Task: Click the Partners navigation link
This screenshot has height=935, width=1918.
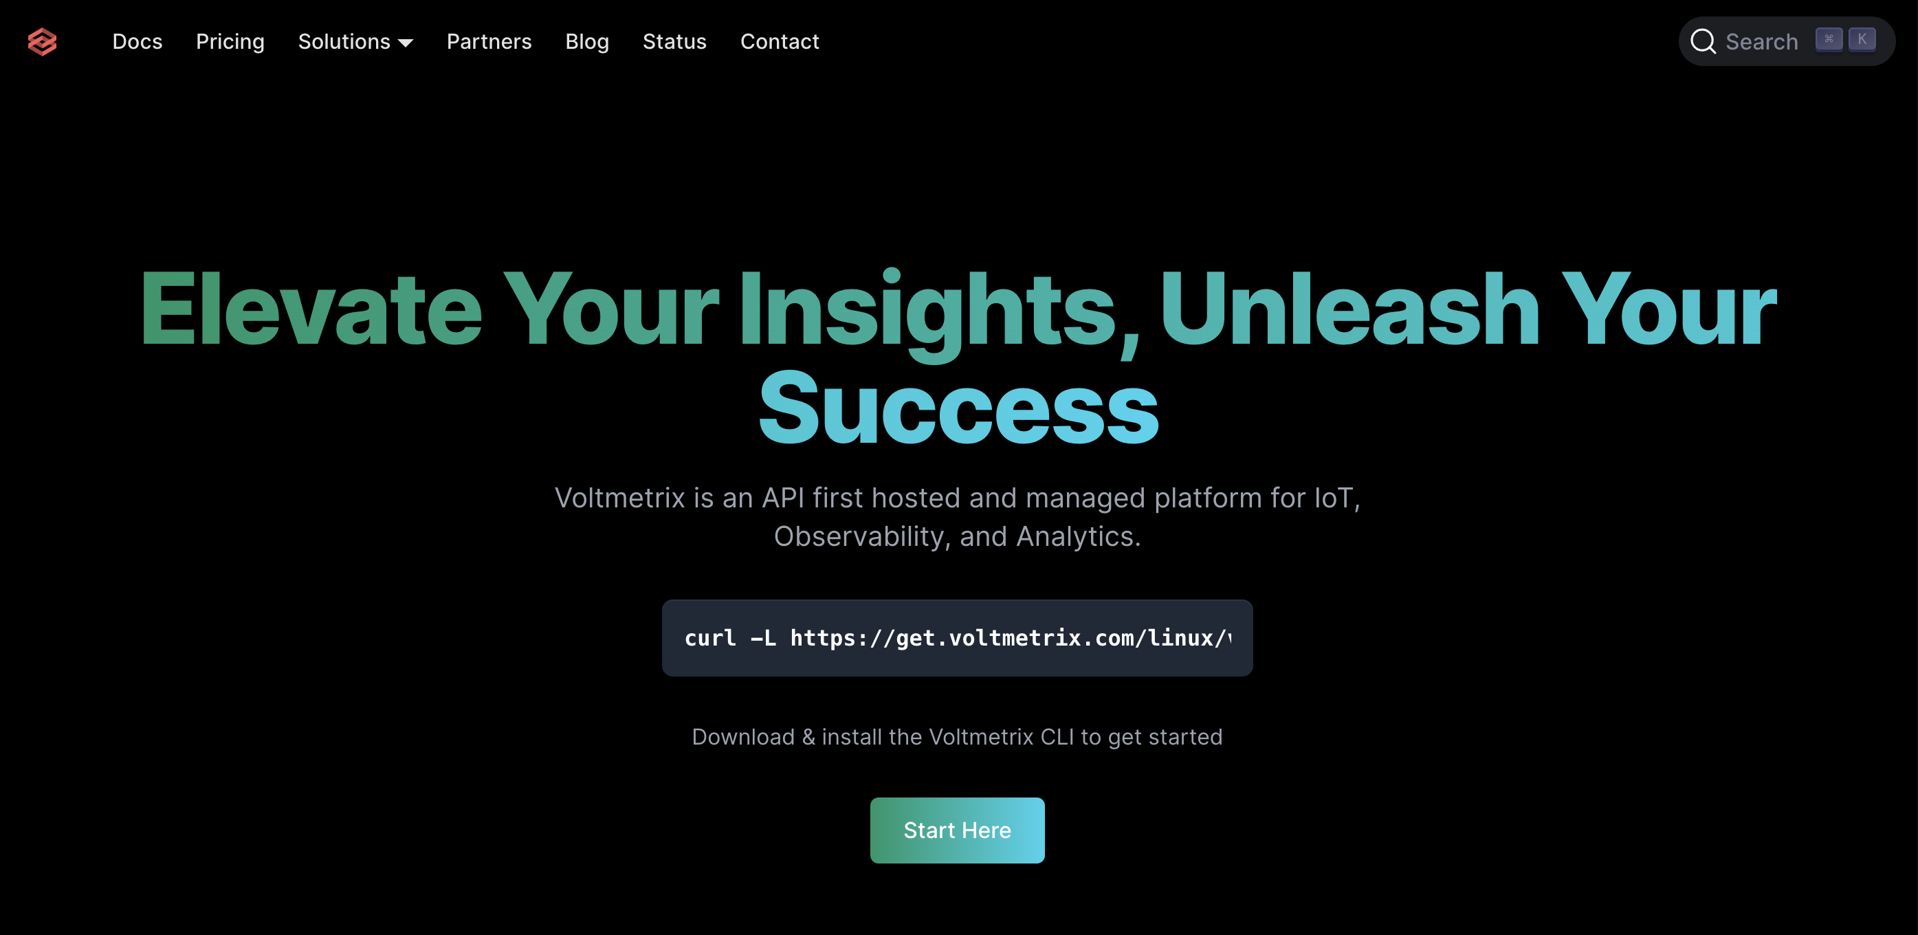Action: click(x=489, y=41)
